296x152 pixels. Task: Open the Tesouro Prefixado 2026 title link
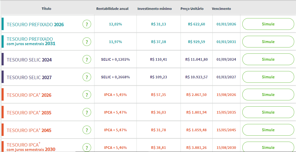coord(35,25)
